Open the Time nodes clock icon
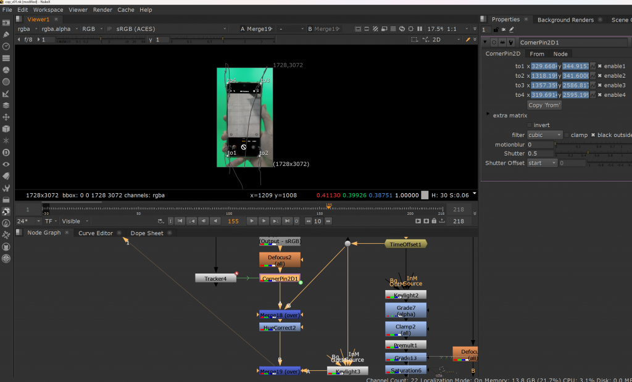This screenshot has width=632, height=382. coord(6,46)
